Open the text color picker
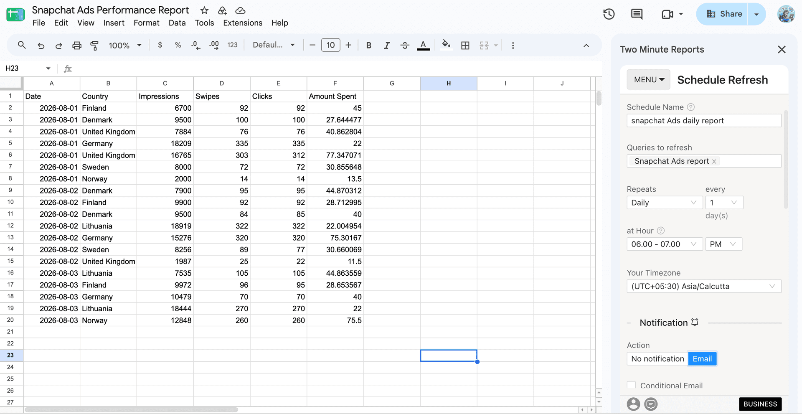Image resolution: width=802 pixels, height=414 pixels. point(423,45)
